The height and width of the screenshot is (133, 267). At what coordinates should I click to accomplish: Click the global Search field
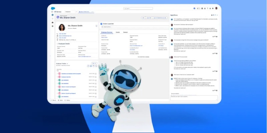coord(138,8)
